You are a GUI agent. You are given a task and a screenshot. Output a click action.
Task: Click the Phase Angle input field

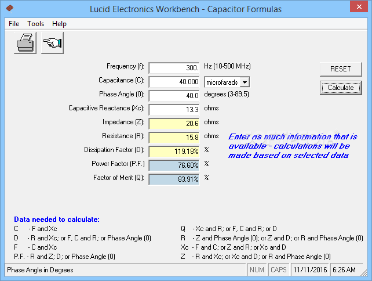(x=174, y=96)
